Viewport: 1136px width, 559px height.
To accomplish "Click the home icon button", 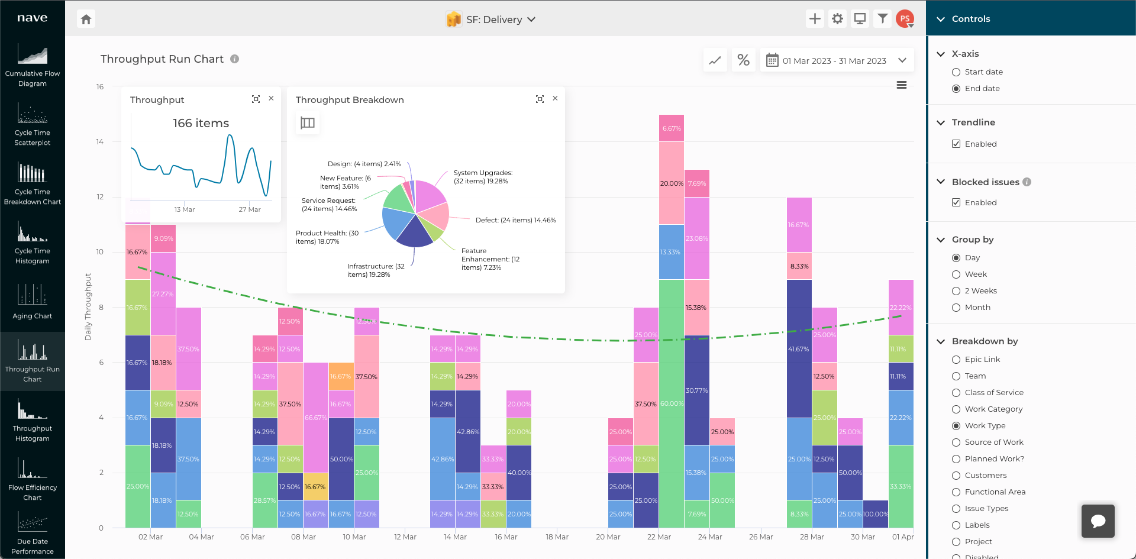I will (x=86, y=19).
